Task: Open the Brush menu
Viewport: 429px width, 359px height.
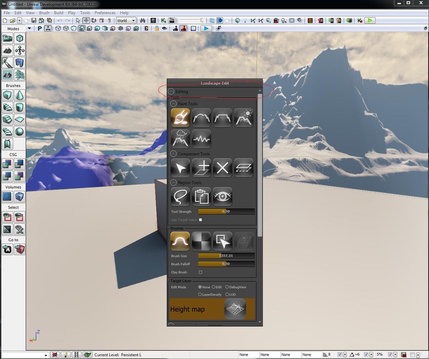Action: click(x=44, y=13)
